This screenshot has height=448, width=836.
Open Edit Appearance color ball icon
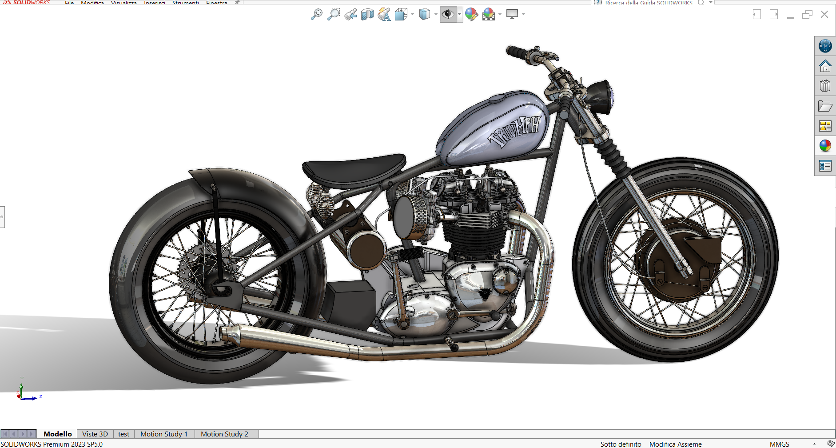tap(471, 14)
